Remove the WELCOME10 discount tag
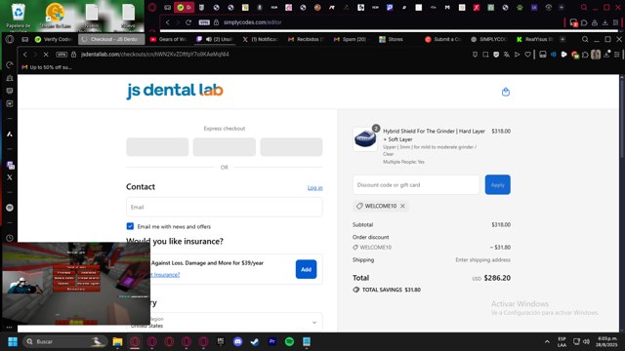The width and height of the screenshot is (625, 351). [x=402, y=206]
